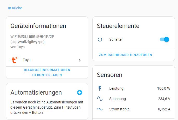Click Zum Dashboard hinzufügen button

[126, 55]
